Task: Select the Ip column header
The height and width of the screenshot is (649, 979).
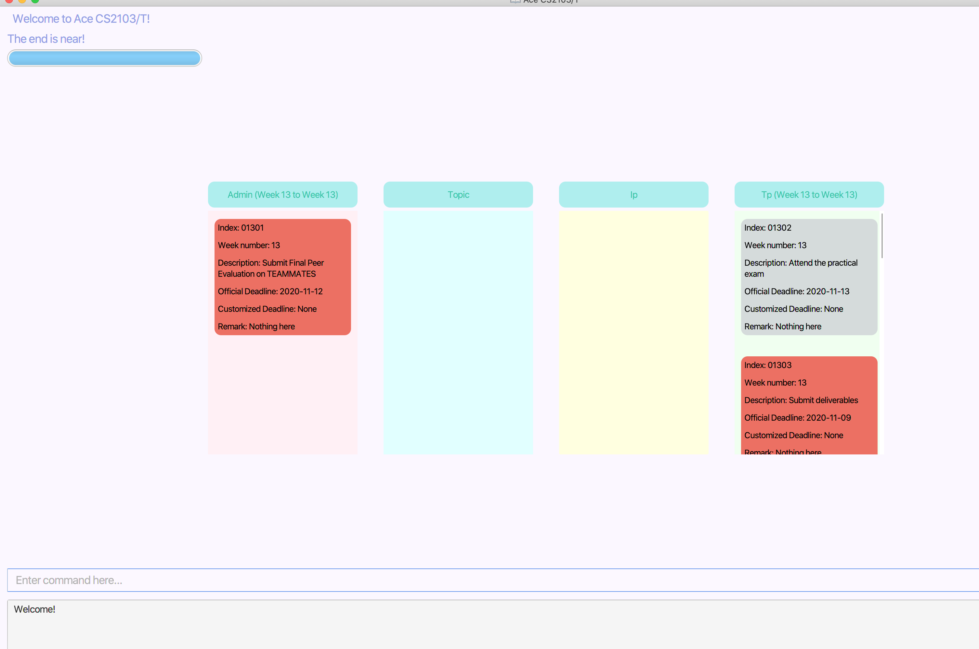Action: pos(633,195)
